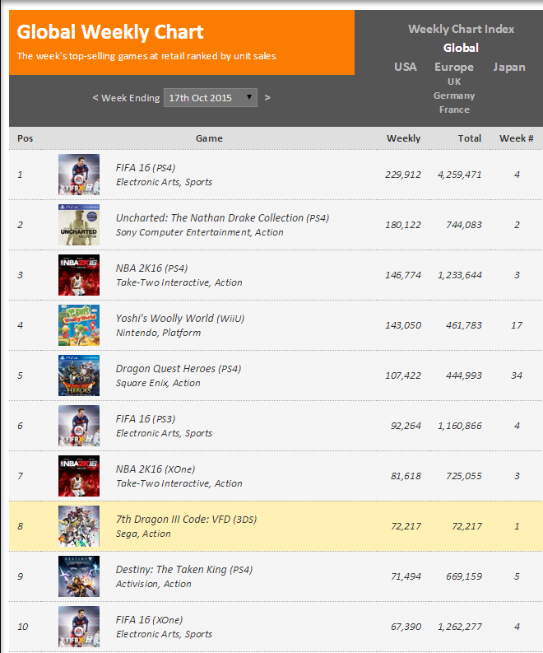The height and width of the screenshot is (653, 543).
Task: Click the Uncharted Nathan Drake Collection cover art
Action: click(79, 225)
